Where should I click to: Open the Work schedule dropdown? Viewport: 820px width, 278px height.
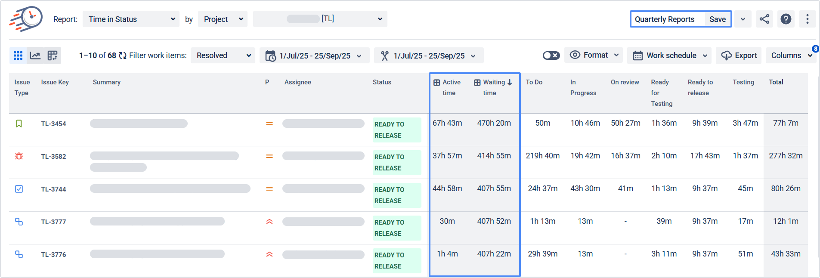669,56
